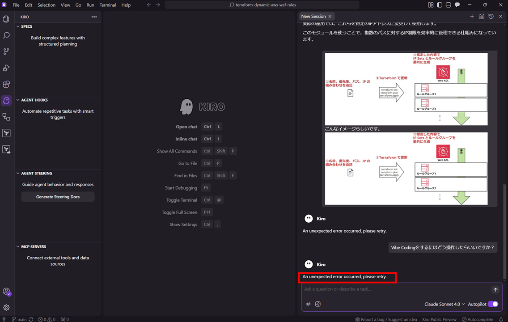Click Kiro Public Preview in status bar
This screenshot has height=322, width=508.
point(439,319)
